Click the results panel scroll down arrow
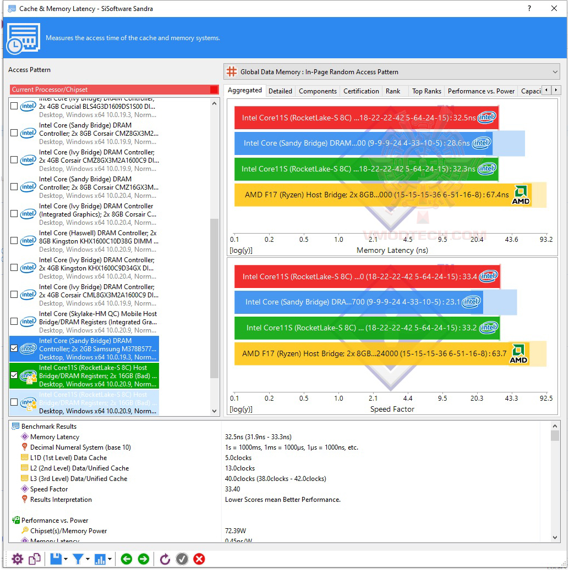This screenshot has height=570, width=569. click(x=555, y=537)
